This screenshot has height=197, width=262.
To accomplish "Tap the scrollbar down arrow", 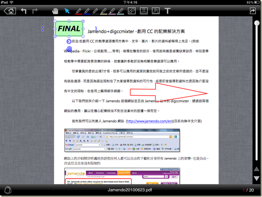I will click(256, 178).
